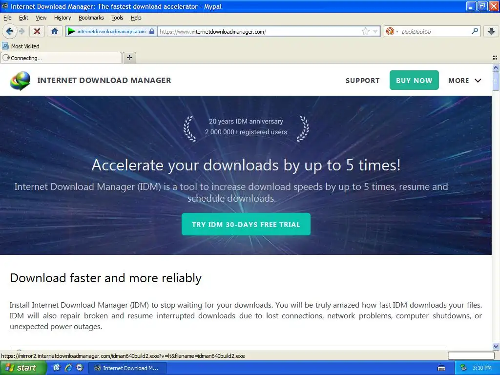Click the BUY NOW button
500x375 pixels.
pos(414,81)
